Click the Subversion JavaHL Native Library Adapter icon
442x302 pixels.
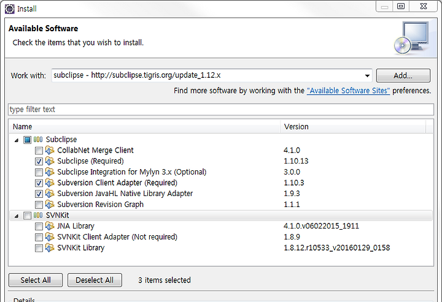coord(50,194)
